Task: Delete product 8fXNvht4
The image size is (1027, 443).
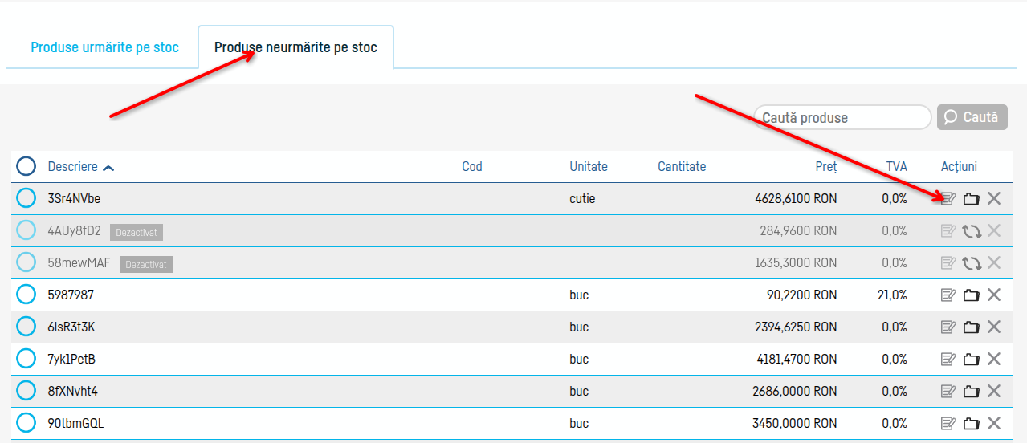Action: 994,392
